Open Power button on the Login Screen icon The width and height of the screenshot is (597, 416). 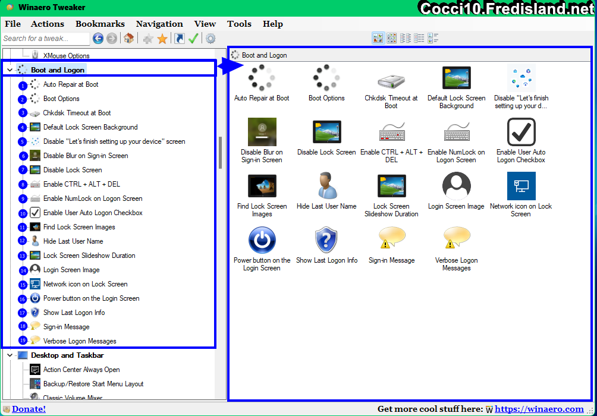(262, 239)
